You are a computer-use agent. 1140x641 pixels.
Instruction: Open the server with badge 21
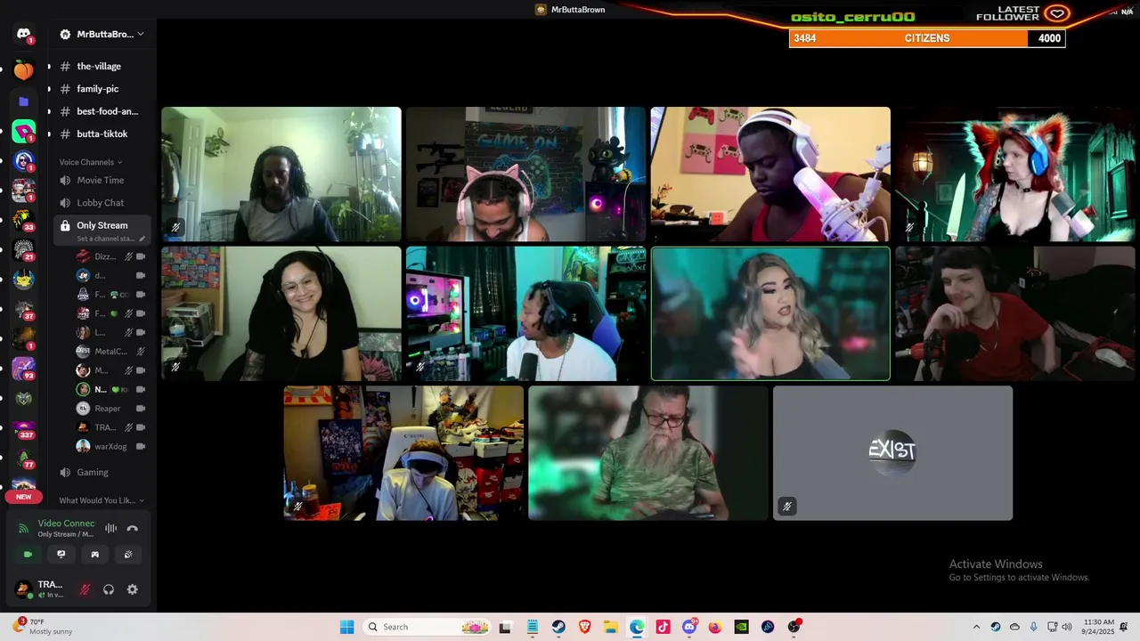tap(24, 250)
